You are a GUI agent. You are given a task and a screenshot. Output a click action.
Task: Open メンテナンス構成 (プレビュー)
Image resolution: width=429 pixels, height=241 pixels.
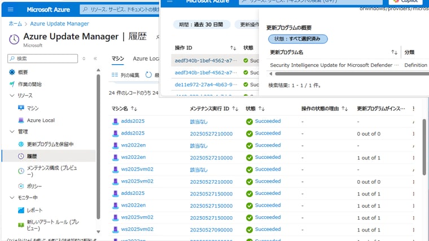coord(52,171)
